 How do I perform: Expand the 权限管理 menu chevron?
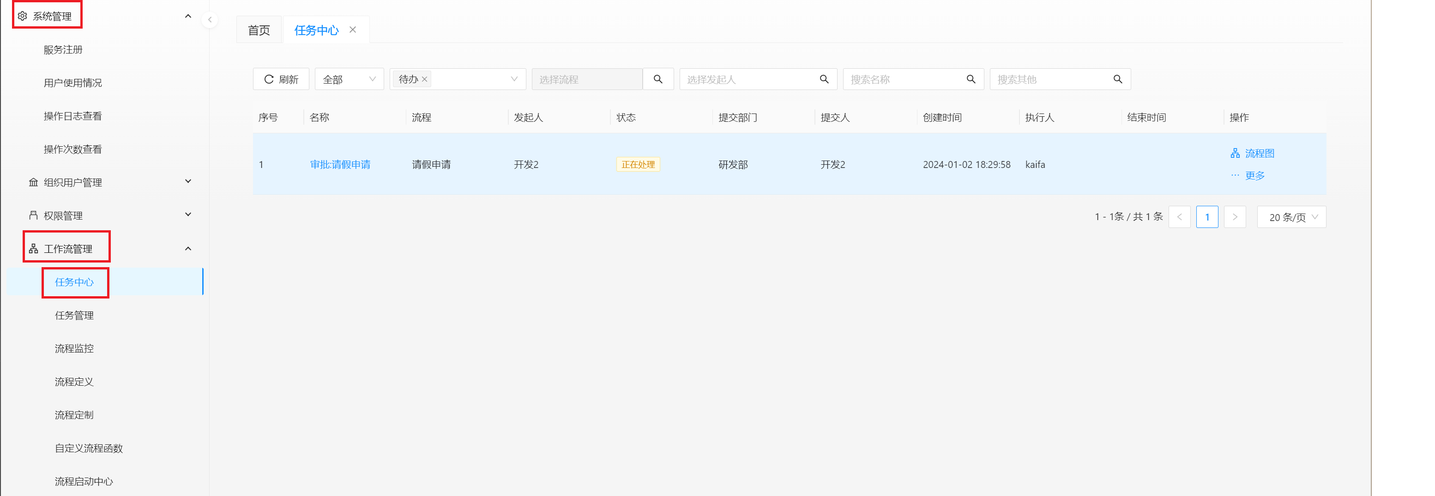(x=188, y=215)
